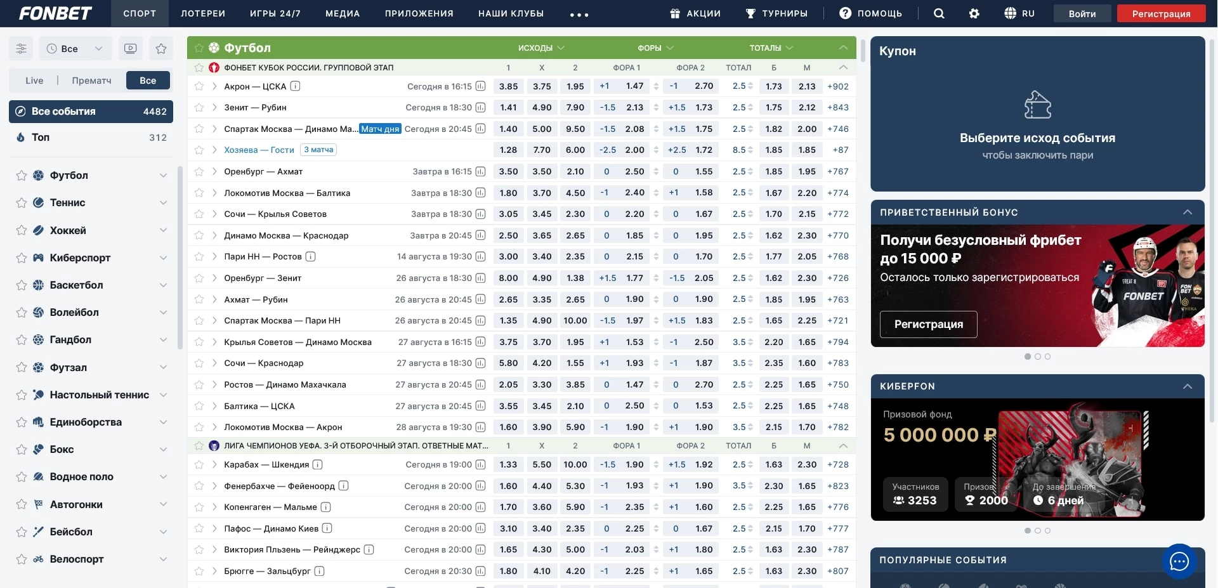
Task: Go to the Медиа menu section
Action: pyautogui.click(x=343, y=13)
